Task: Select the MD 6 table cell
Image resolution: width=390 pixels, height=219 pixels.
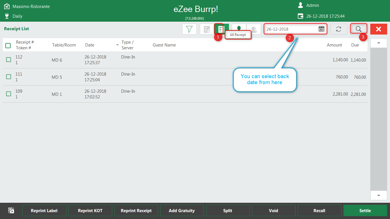Action: pos(57,60)
